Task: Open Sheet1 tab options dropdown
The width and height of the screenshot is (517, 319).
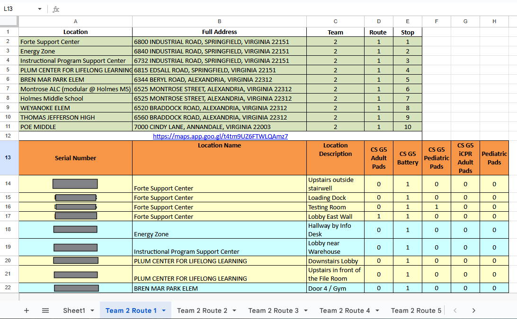Action: click(x=92, y=310)
